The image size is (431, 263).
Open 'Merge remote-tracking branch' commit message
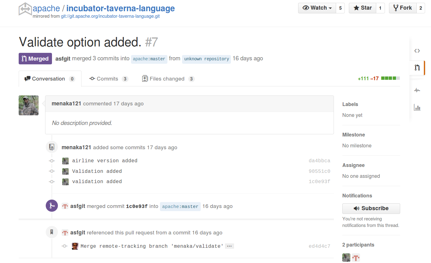tap(152, 246)
